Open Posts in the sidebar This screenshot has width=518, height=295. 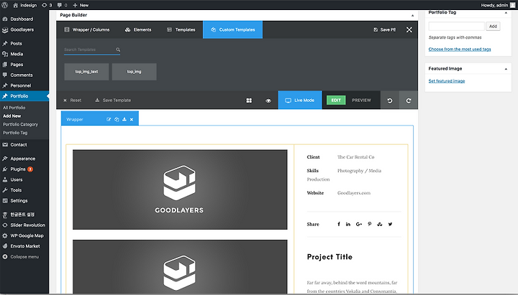[16, 44]
